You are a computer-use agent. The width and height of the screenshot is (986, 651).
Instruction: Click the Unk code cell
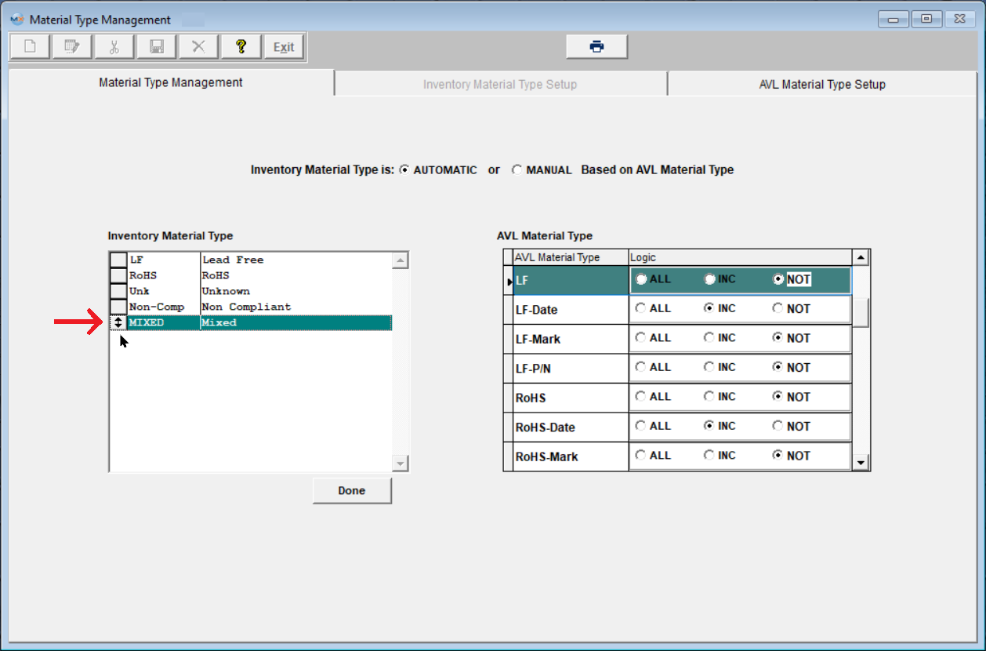[163, 291]
